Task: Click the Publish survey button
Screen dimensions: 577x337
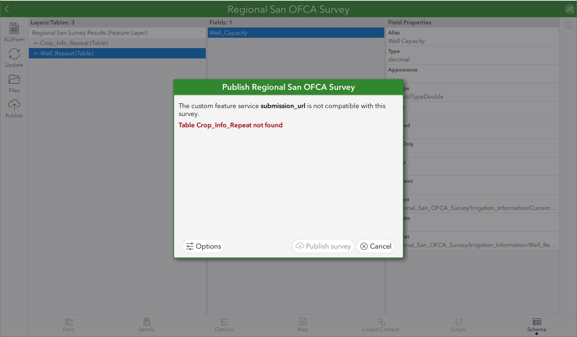Action: pyautogui.click(x=323, y=246)
